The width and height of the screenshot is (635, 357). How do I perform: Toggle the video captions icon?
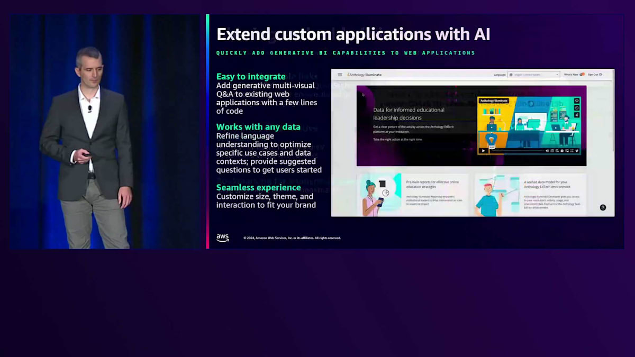[552, 151]
